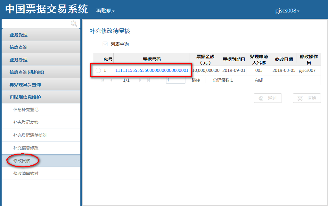Open bill number 111111555555500000000000000001 link
Viewport: 328px width, 206px height.
click(x=152, y=71)
